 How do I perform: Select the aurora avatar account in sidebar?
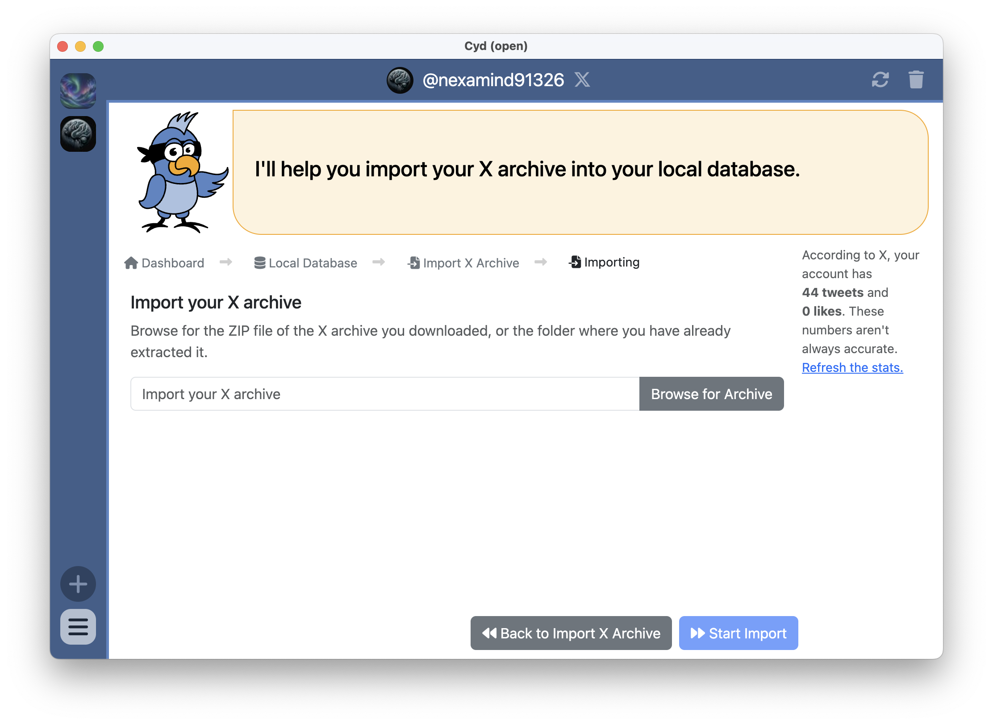click(x=78, y=91)
